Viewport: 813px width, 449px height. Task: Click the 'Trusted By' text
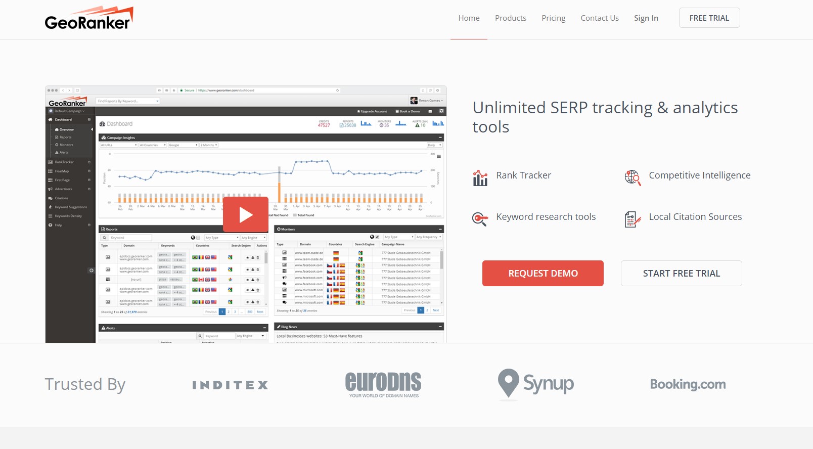pos(85,385)
